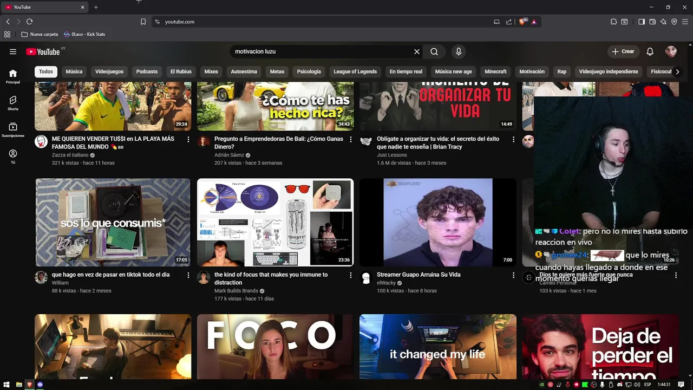This screenshot has height=390, width=693.
Task: Open 'sos lo que consumis' video thumbnail
Action: coord(113,222)
